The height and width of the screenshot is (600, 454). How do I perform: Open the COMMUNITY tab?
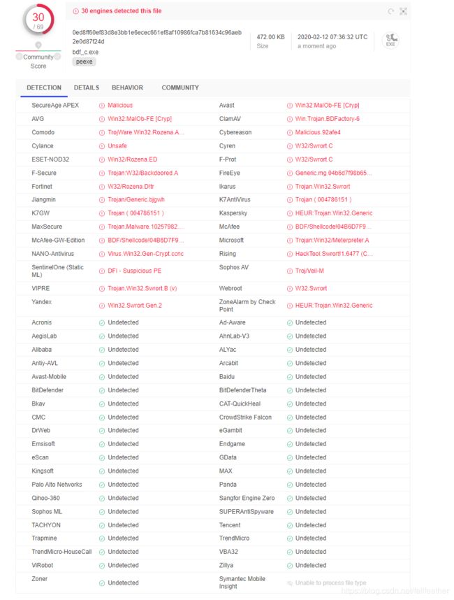click(180, 87)
